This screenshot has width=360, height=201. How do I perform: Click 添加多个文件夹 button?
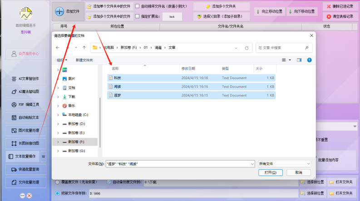(x=222, y=6)
